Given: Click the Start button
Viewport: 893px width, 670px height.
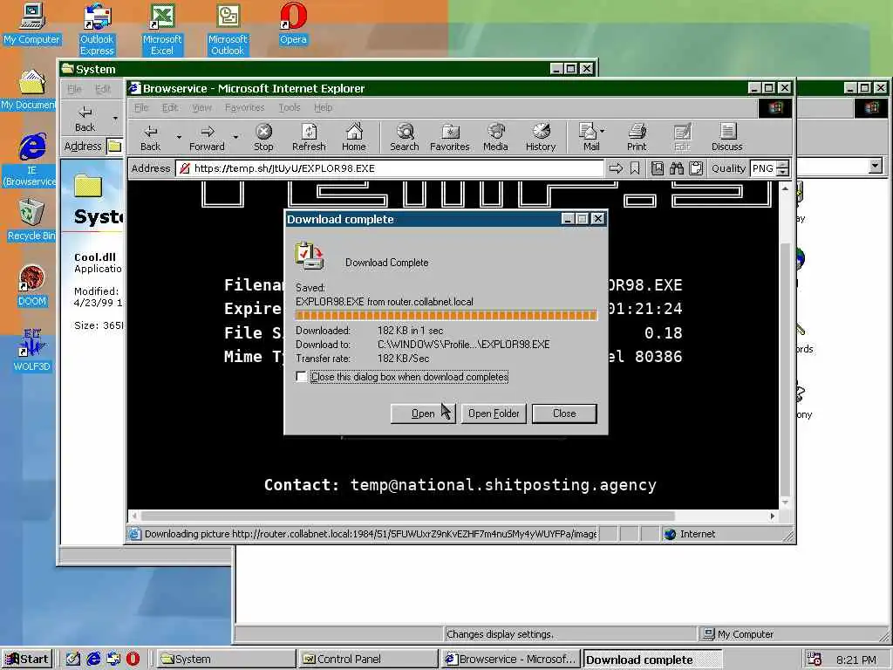Looking at the screenshot, I should (x=27, y=659).
